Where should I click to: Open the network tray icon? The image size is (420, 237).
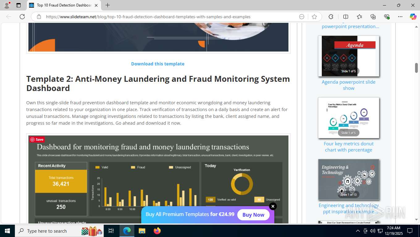pyautogui.click(x=380, y=231)
